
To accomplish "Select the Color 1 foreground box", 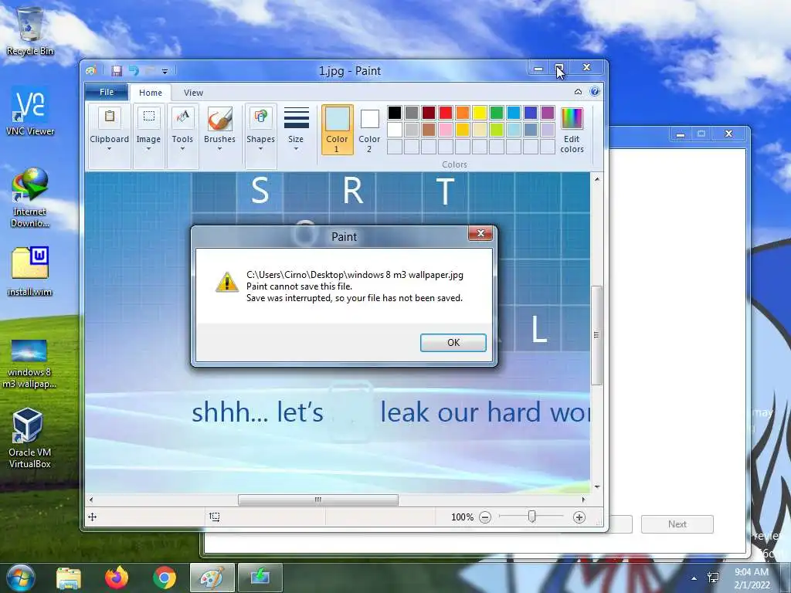I will coord(337,129).
